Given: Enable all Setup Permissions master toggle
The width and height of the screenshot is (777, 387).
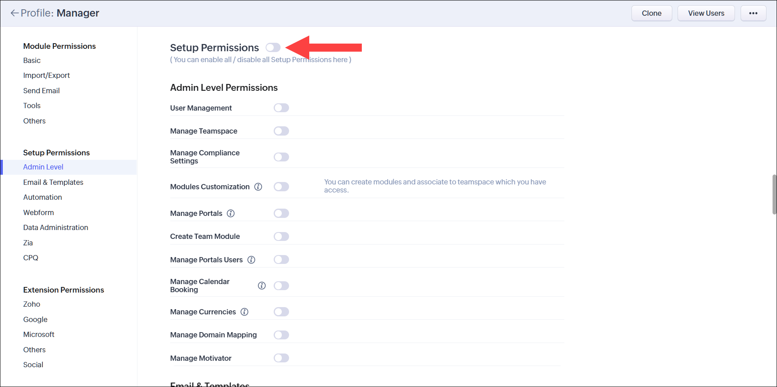Looking at the screenshot, I should pos(273,48).
